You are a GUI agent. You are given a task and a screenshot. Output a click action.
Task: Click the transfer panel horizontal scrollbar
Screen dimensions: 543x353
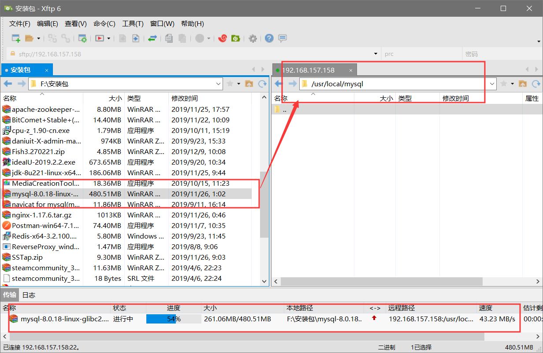(247, 336)
